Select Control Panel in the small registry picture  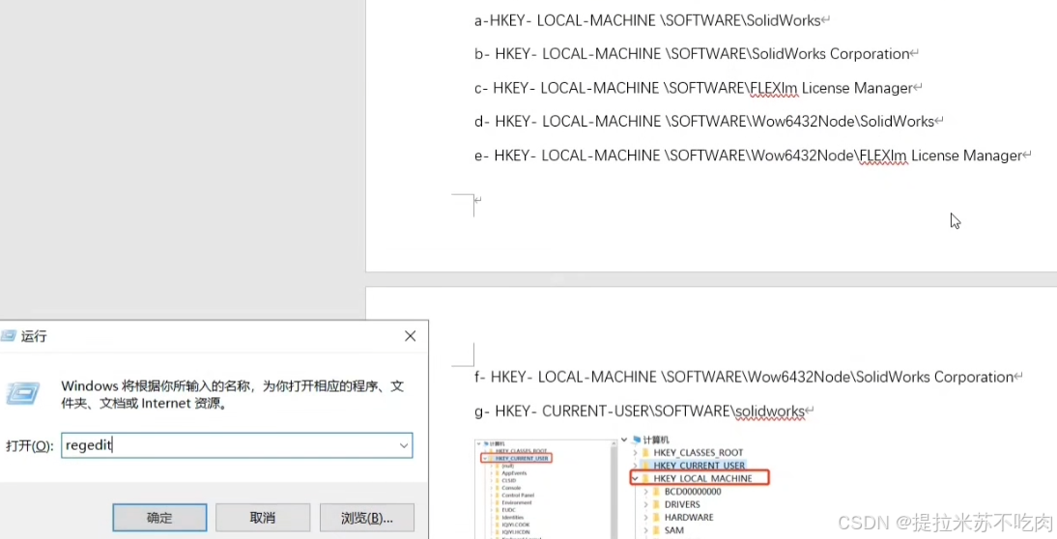[518, 496]
